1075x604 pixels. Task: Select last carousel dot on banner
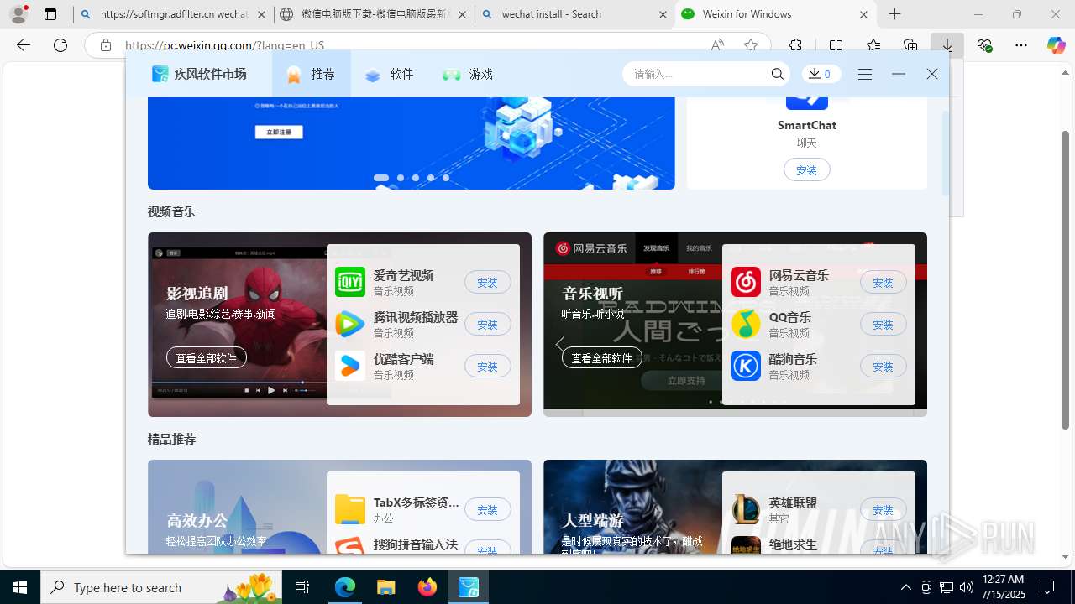[x=446, y=178]
